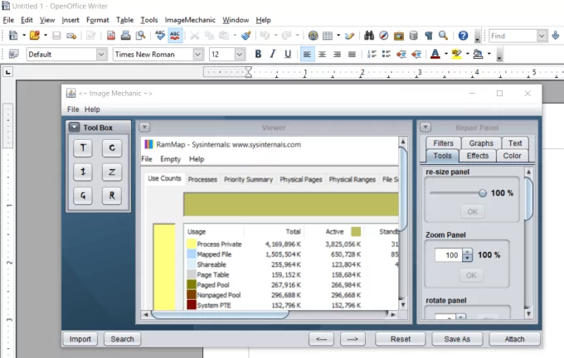Switch to the Filters tab in Repair Panel
Viewport: 564px width, 358px height.
(443, 143)
